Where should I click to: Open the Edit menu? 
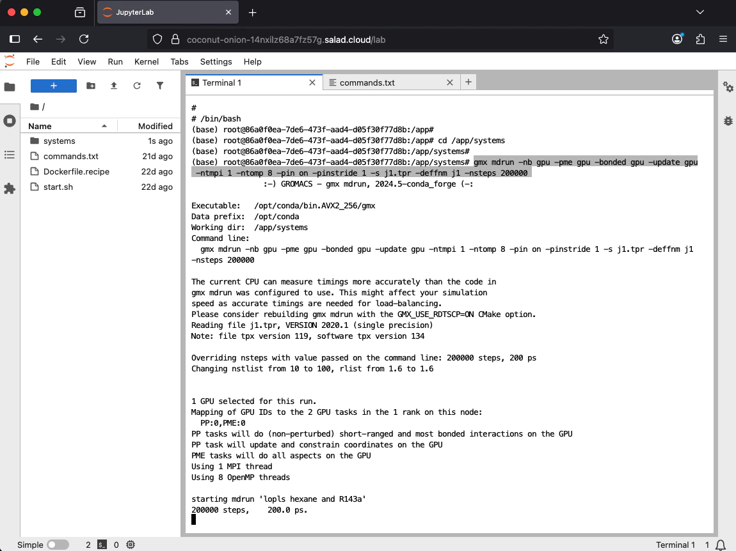[59, 61]
